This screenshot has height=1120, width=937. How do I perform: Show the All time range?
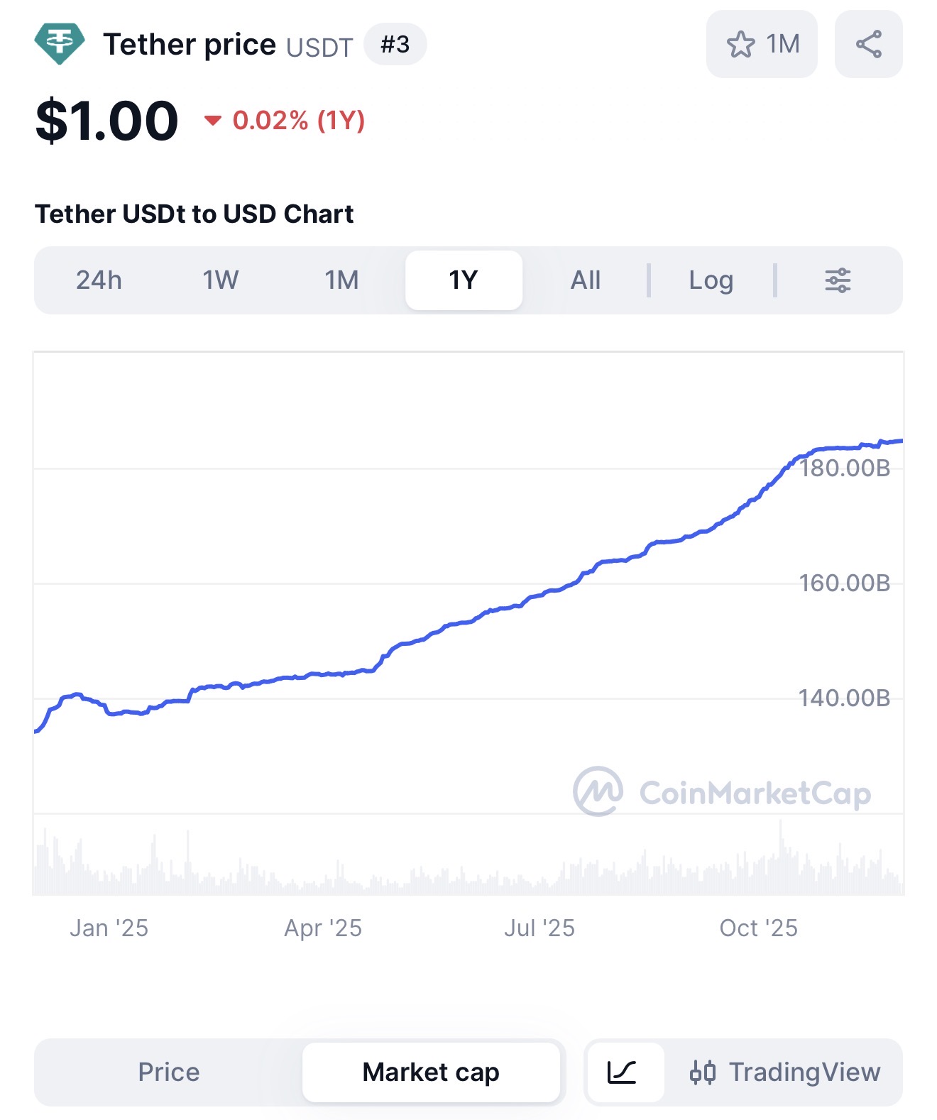tap(586, 280)
